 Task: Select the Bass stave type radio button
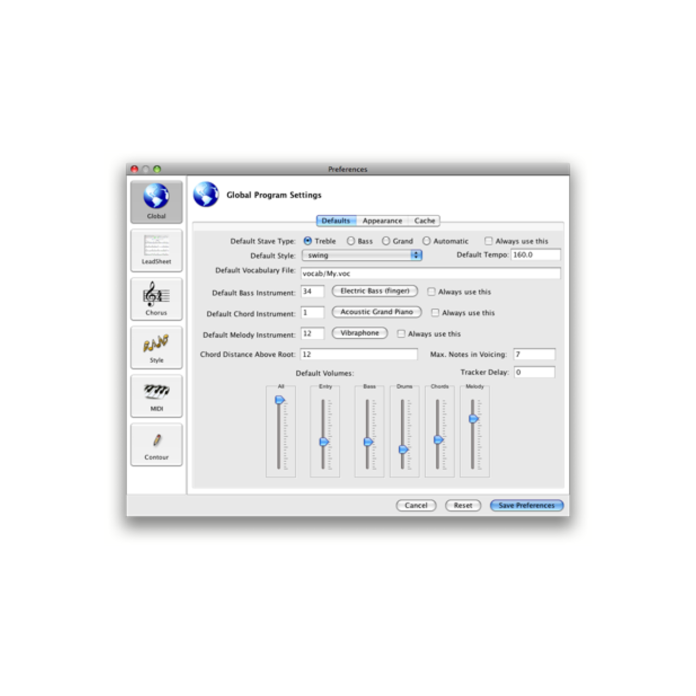coord(351,241)
